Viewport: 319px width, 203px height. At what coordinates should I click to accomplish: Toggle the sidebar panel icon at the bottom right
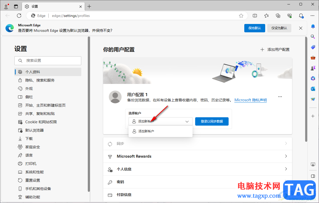pos(313,176)
